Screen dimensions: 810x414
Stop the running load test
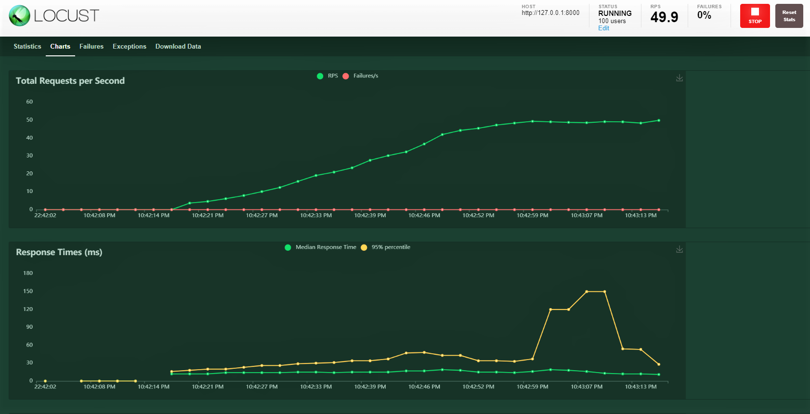755,16
